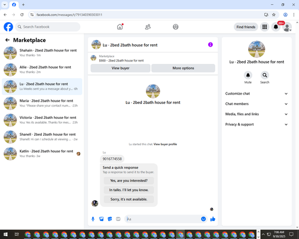Open the Windows notification center
Screen dimensions: 299x239
coord(291,234)
